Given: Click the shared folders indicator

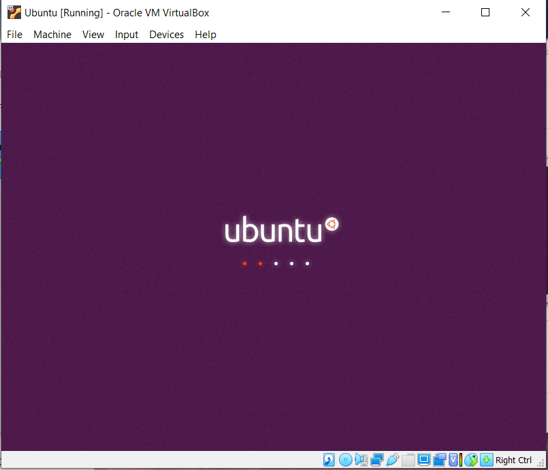Looking at the screenshot, I should pos(408,460).
